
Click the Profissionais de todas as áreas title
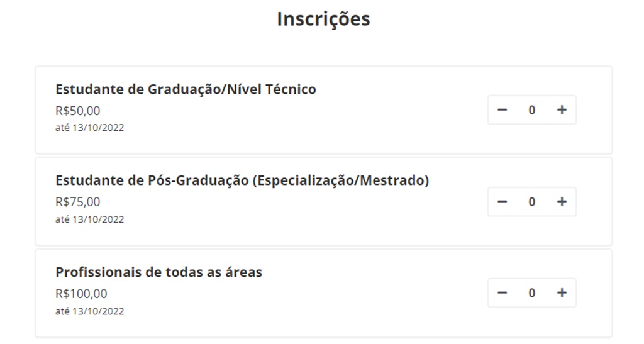click(158, 272)
